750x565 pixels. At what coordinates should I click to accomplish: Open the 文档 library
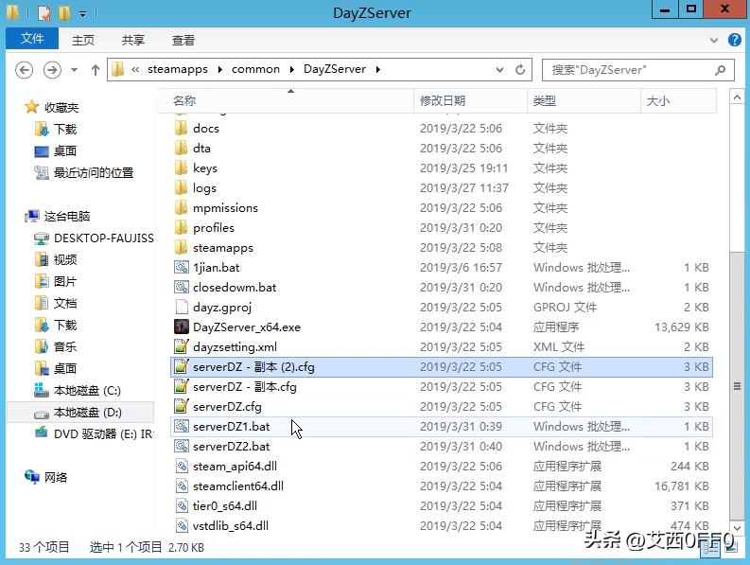[65, 303]
